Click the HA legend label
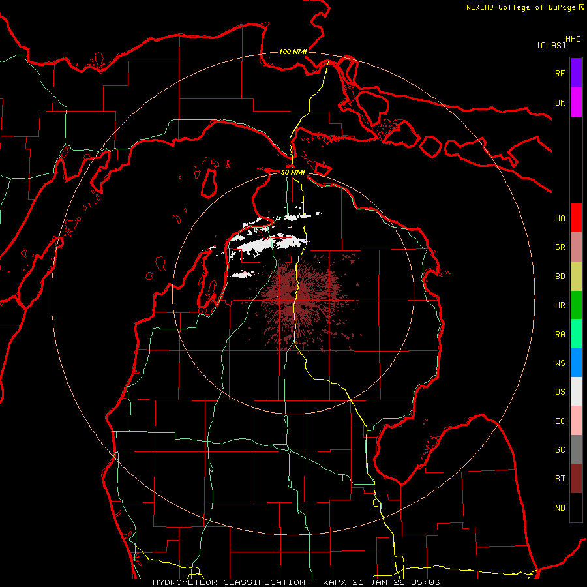Image resolution: width=587 pixels, height=587 pixels. click(x=560, y=218)
